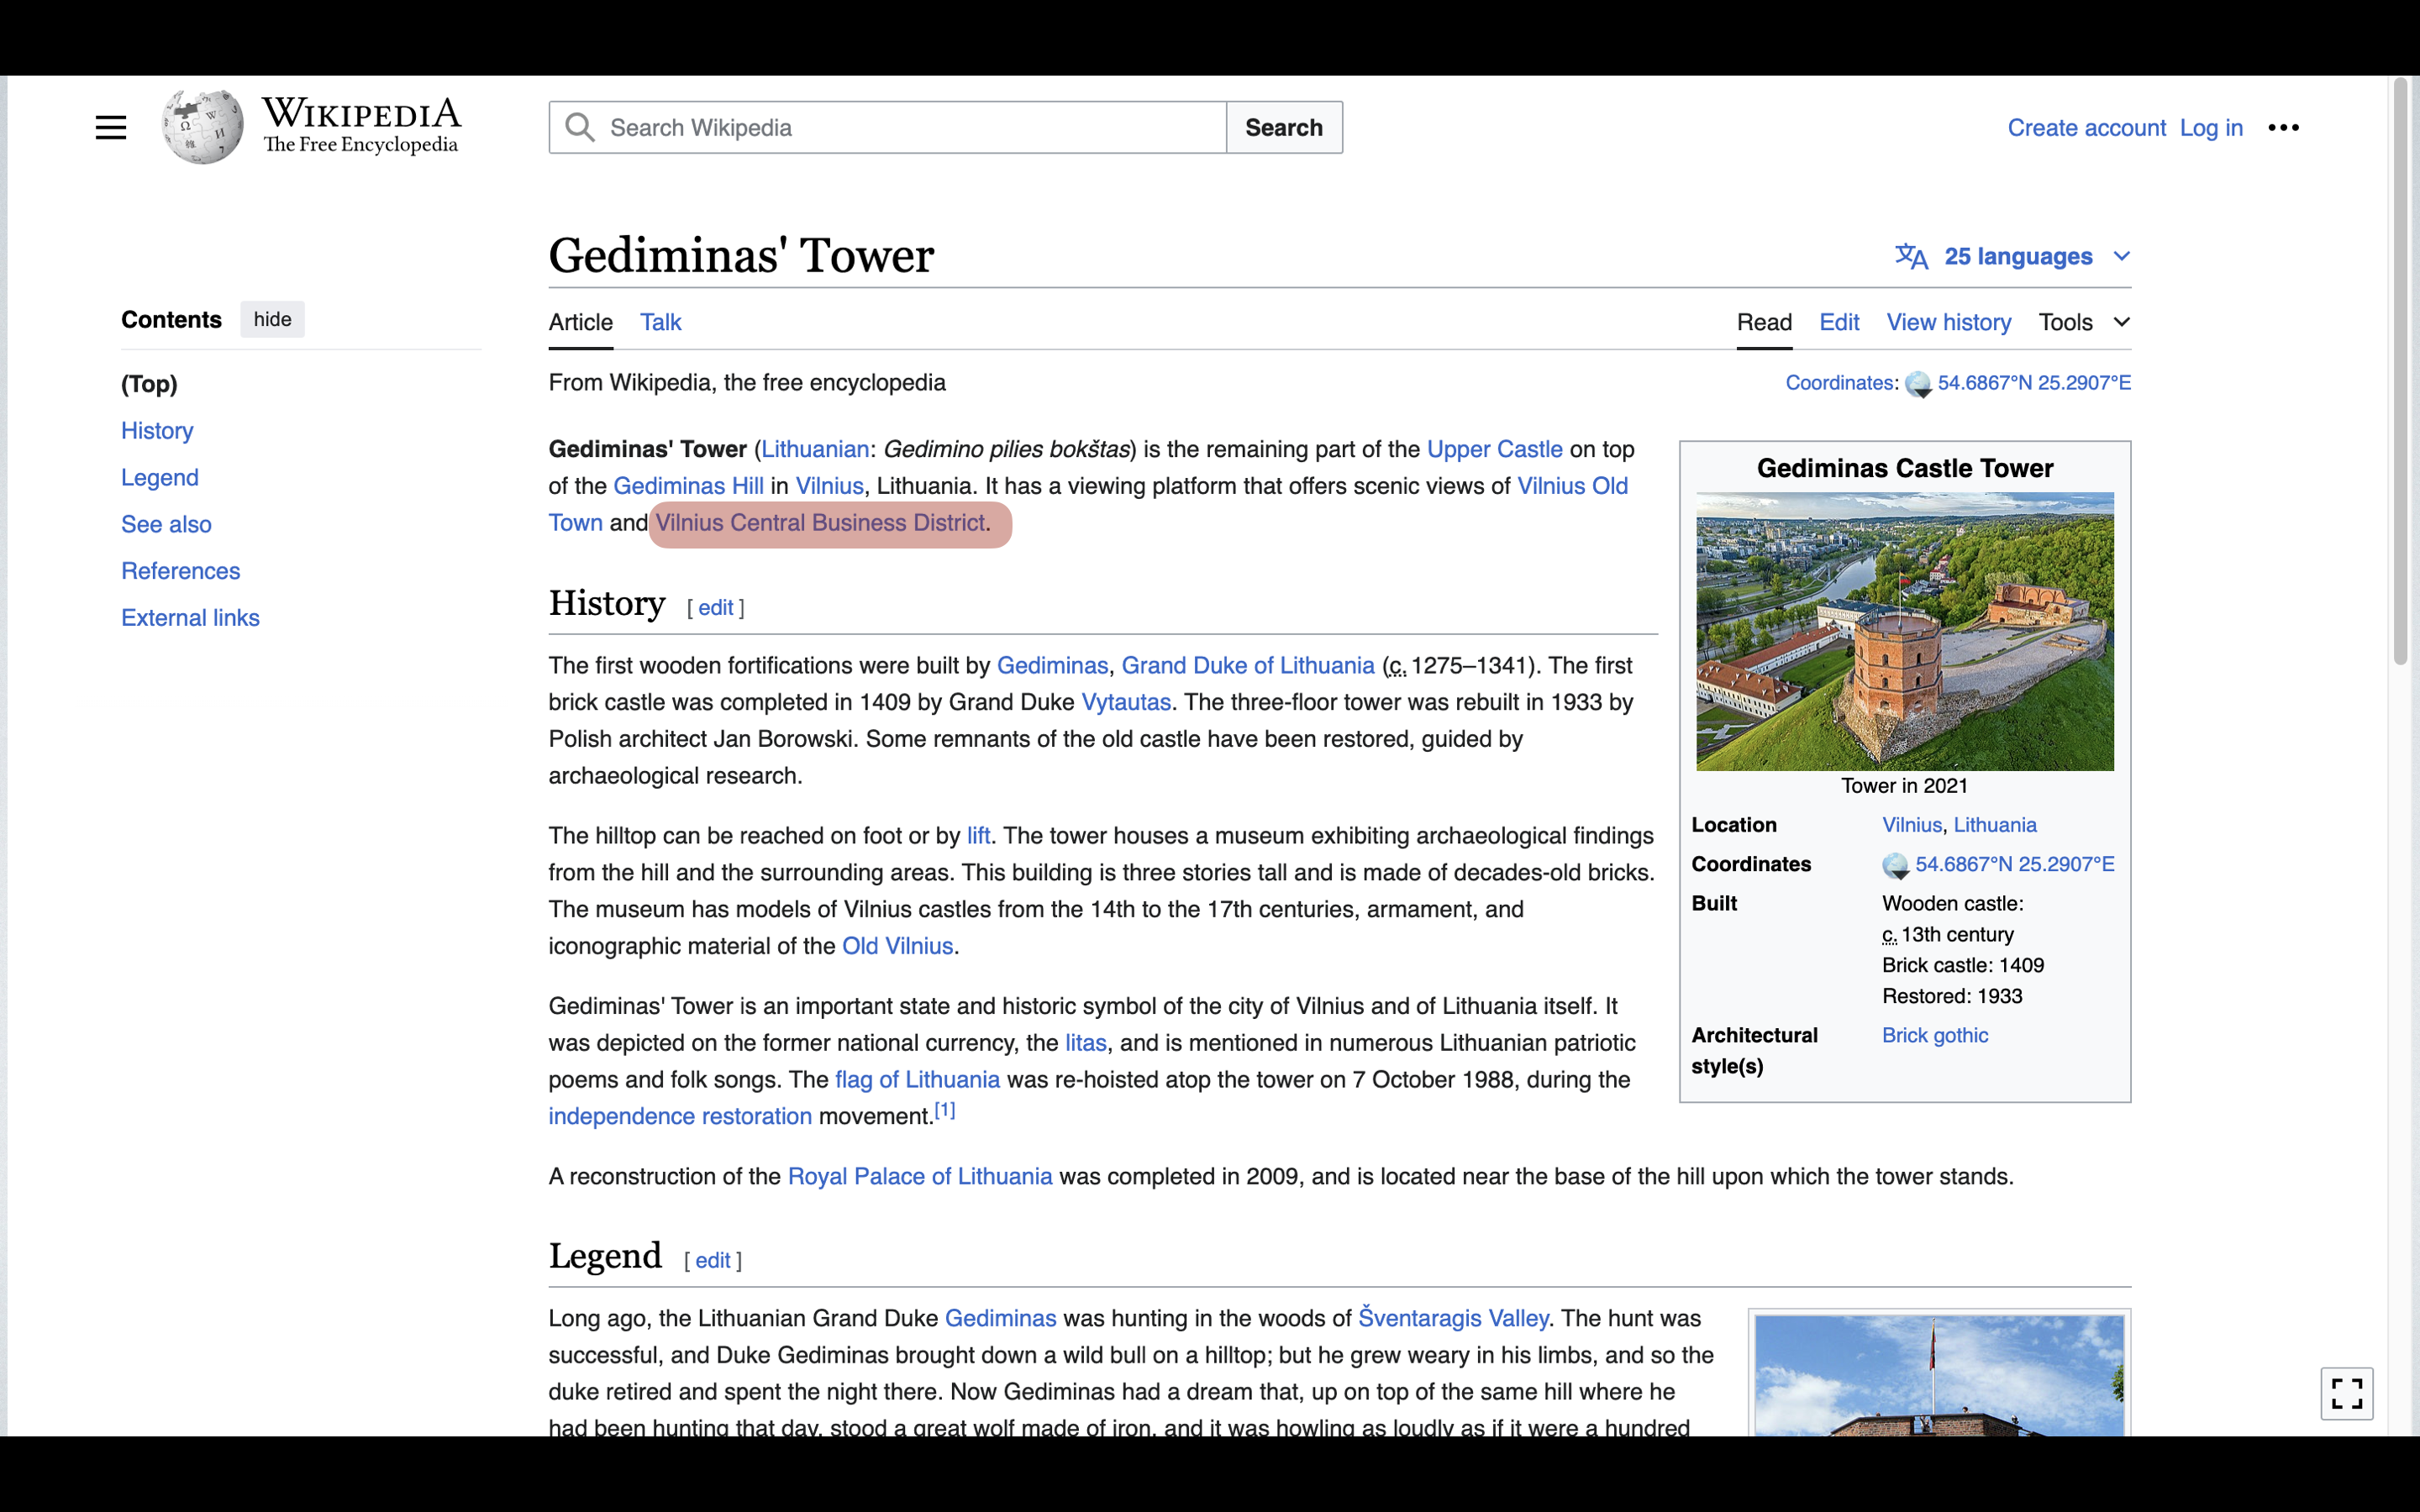Image resolution: width=2420 pixels, height=1512 pixels.
Task: Open the View history tab
Action: [1948, 322]
